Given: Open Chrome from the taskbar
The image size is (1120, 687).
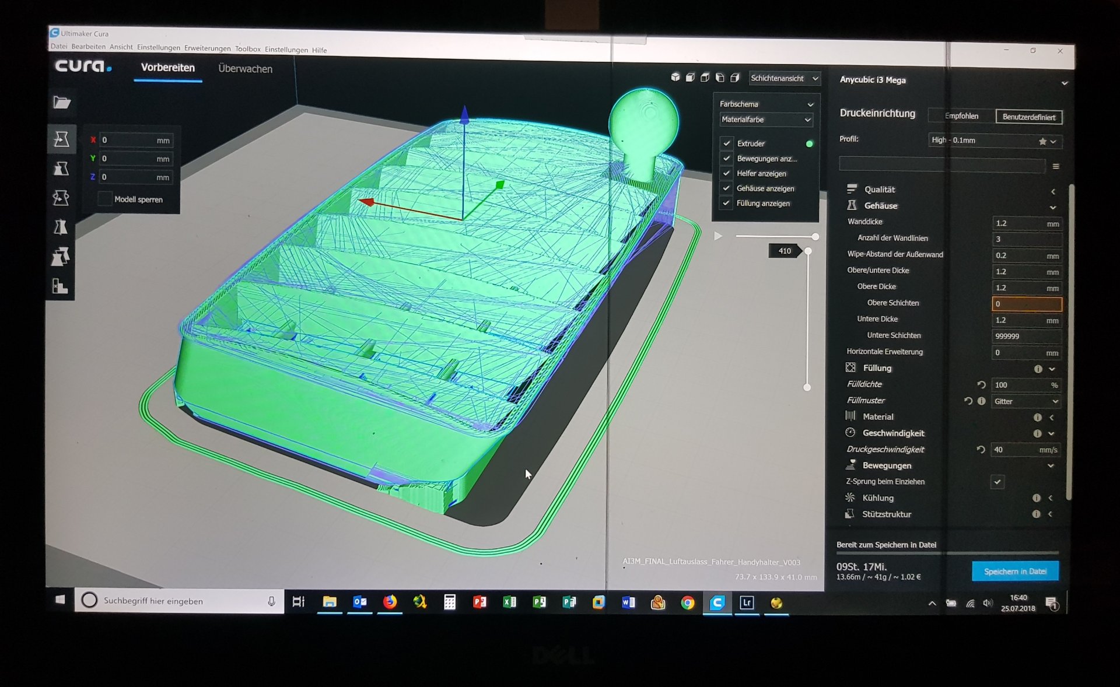Looking at the screenshot, I should (688, 602).
